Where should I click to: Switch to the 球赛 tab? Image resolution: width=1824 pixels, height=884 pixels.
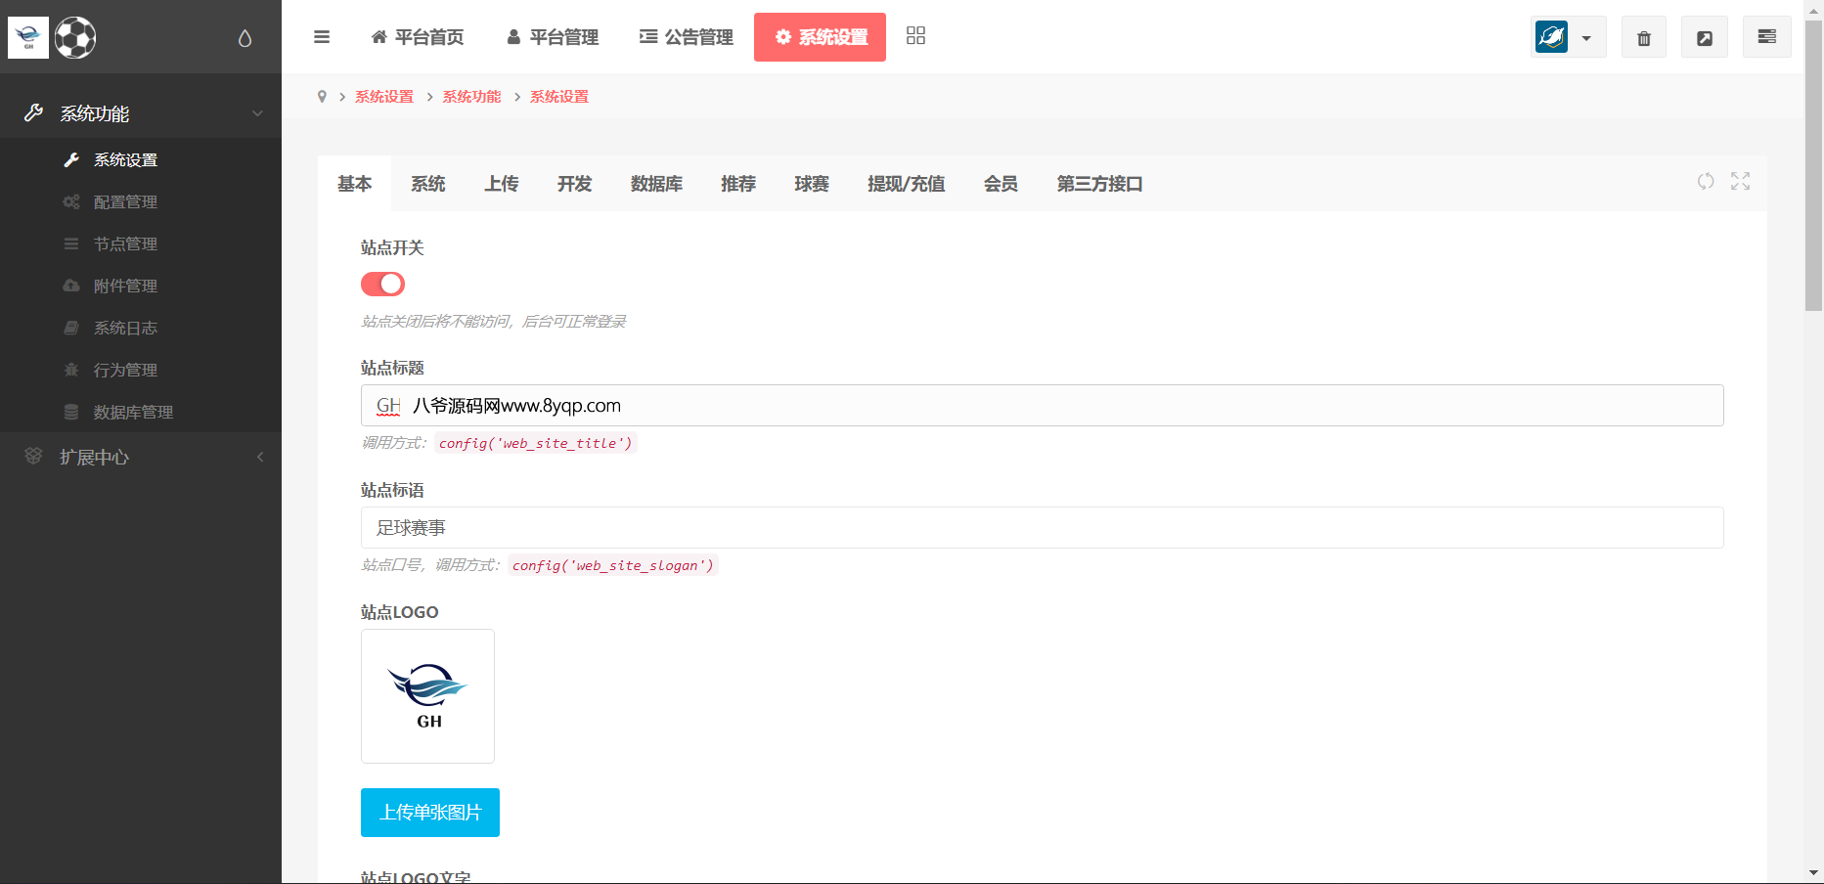coord(812,184)
